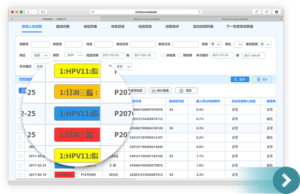Enable the 新结果 checkbox
300x194 pixels.
pos(180,55)
